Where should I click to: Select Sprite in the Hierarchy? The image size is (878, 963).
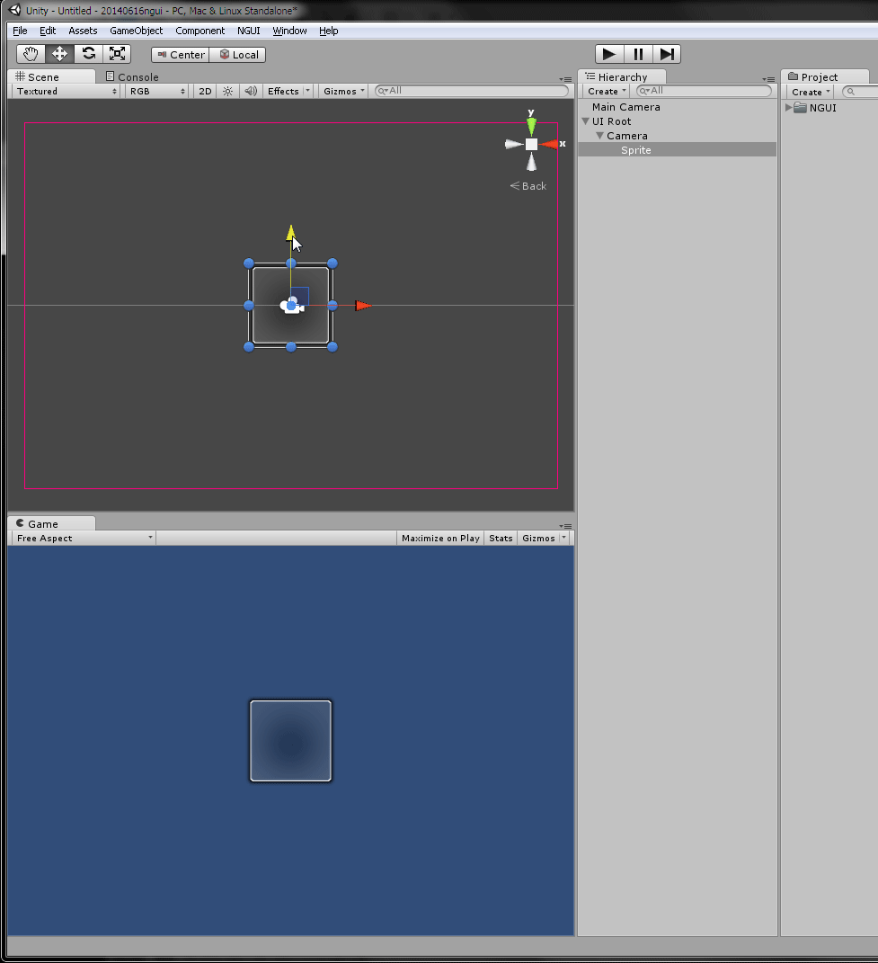[x=678, y=150]
